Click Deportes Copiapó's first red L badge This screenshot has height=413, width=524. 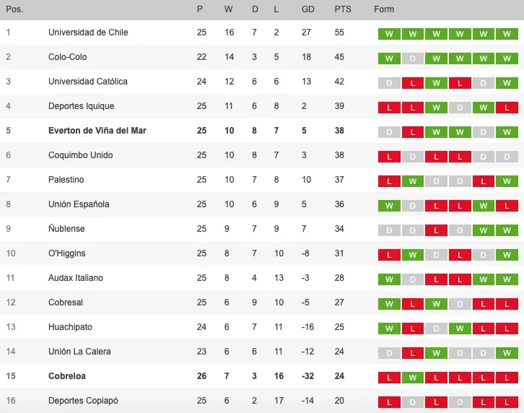click(389, 401)
